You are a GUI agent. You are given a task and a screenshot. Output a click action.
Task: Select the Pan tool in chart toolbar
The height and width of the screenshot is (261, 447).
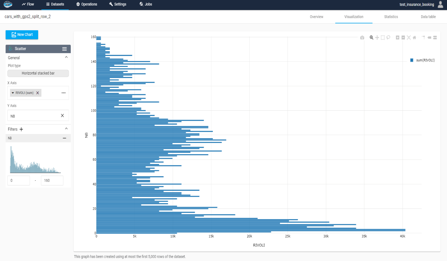[x=377, y=38]
